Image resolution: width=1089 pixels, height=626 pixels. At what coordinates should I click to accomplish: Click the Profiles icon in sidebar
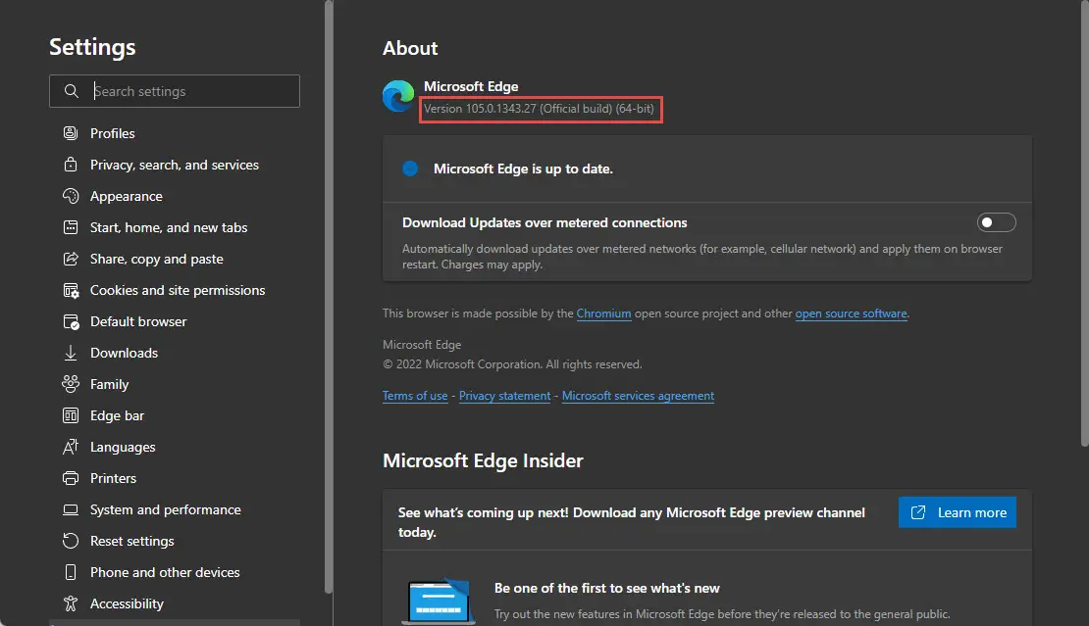71,133
